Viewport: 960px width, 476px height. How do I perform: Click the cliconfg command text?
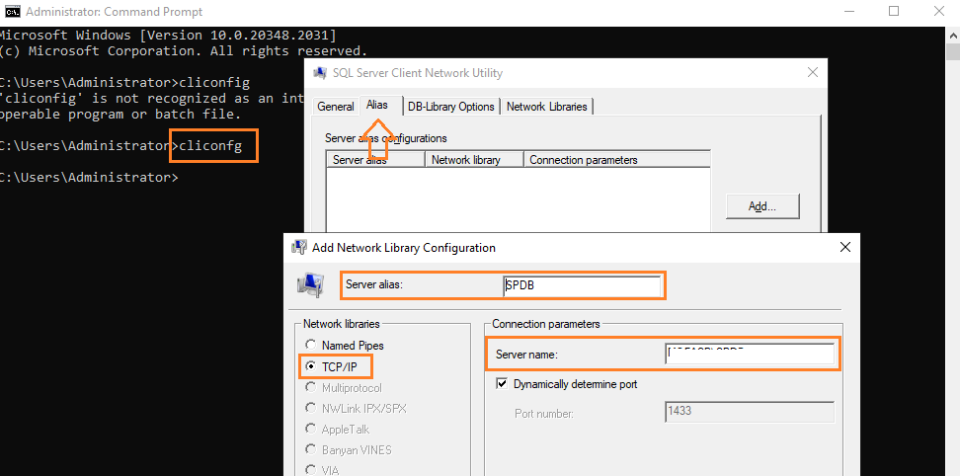[x=210, y=145]
